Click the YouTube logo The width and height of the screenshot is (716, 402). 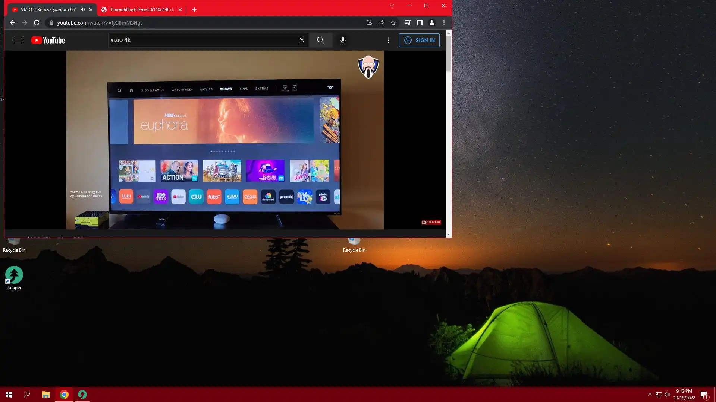point(48,40)
